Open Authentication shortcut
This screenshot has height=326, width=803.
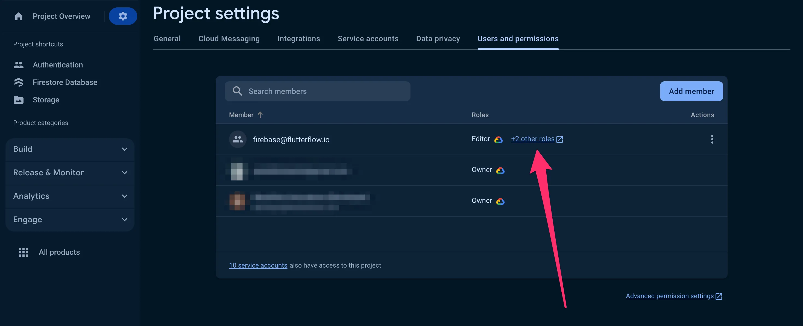click(58, 65)
